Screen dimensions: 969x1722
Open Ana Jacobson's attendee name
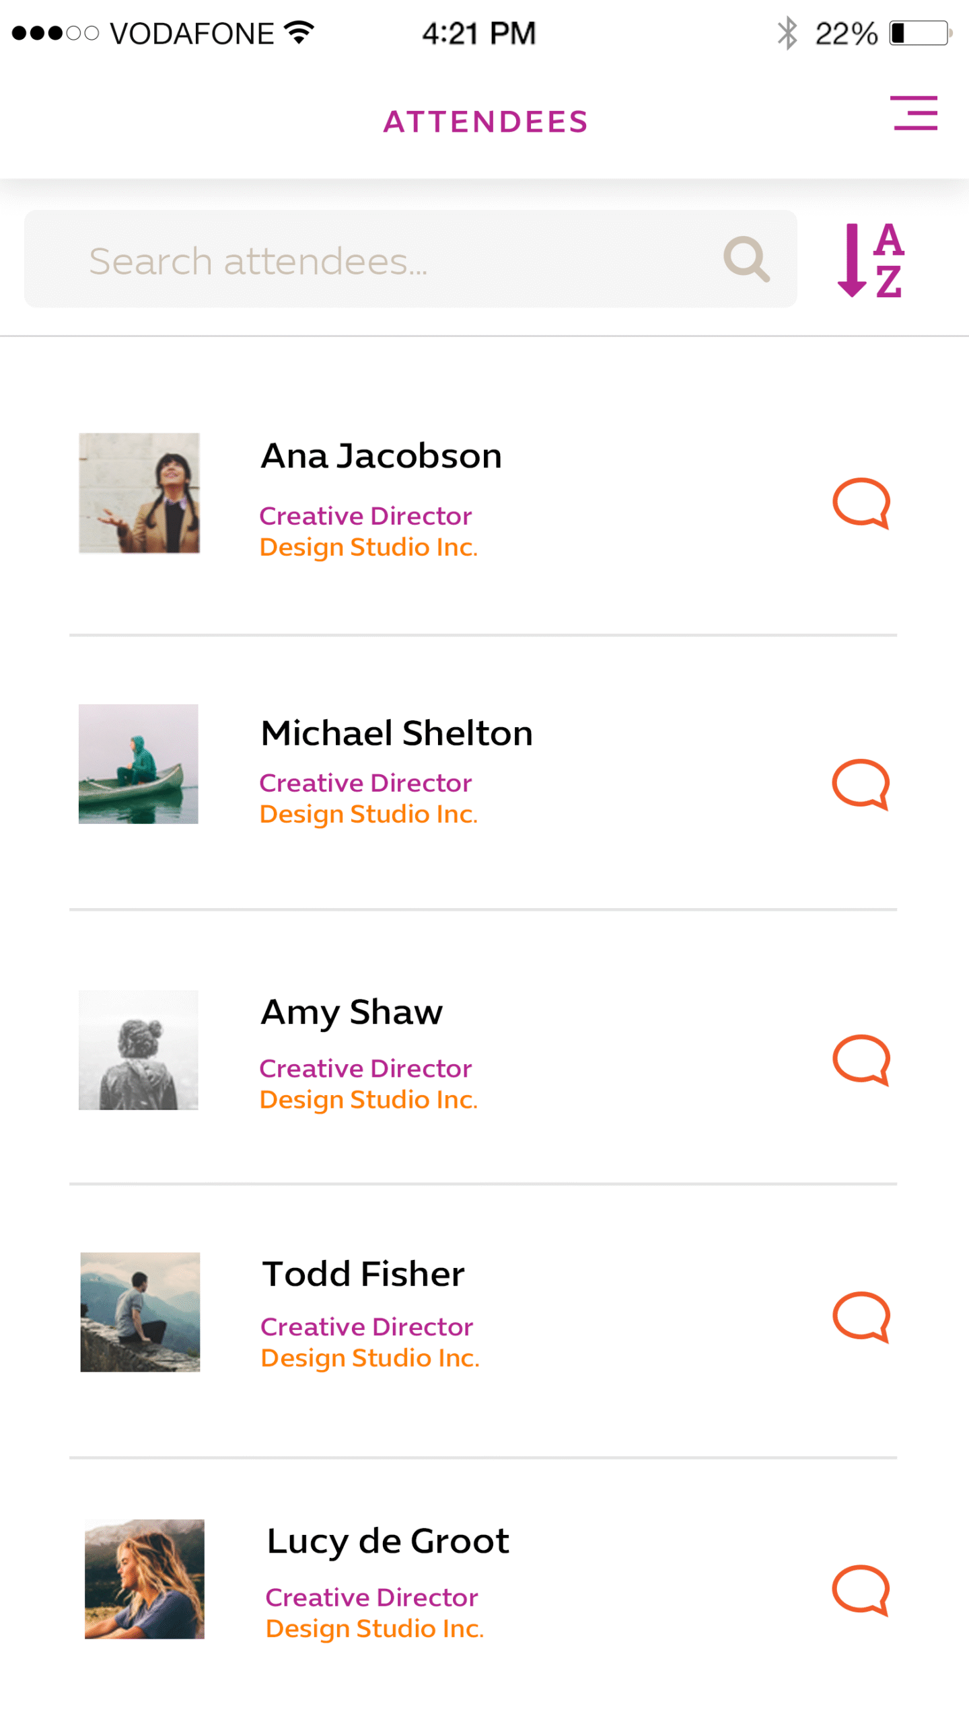(x=381, y=456)
